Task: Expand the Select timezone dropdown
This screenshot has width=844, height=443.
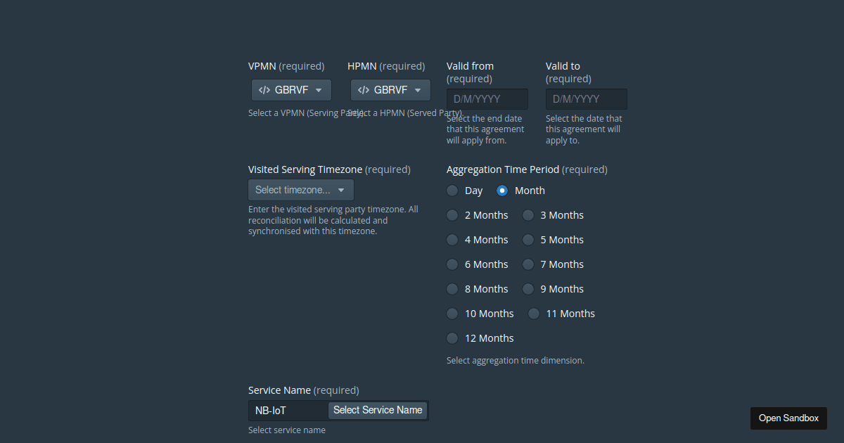Action: (x=301, y=190)
